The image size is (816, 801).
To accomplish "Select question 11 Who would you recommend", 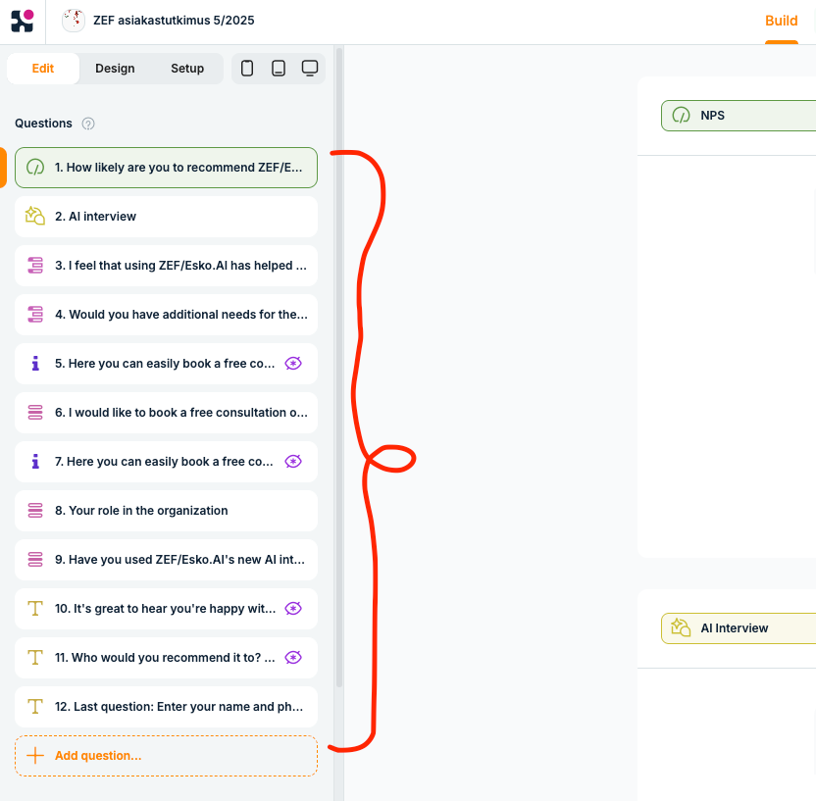I will coord(166,658).
